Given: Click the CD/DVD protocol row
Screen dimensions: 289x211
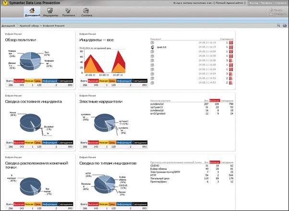Looking at the screenshot, I should click(192, 166).
